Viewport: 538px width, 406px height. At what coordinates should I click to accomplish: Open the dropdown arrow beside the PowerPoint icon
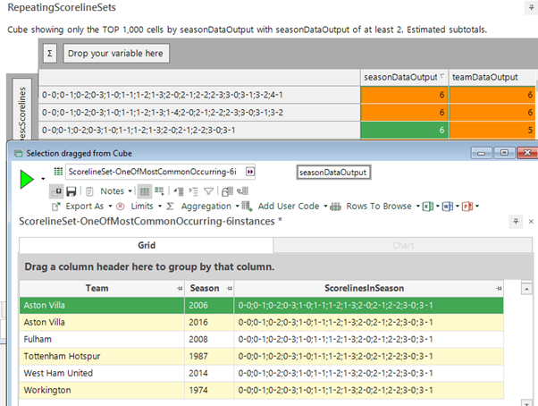(477, 207)
